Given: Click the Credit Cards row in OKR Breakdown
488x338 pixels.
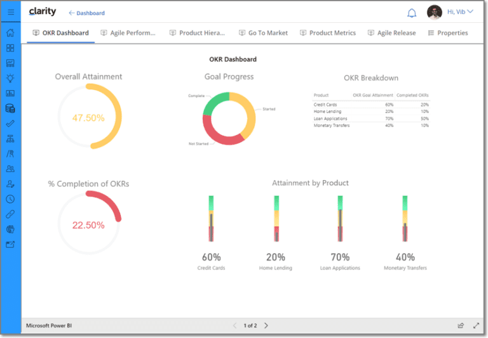Looking at the screenshot, I should [370, 105].
